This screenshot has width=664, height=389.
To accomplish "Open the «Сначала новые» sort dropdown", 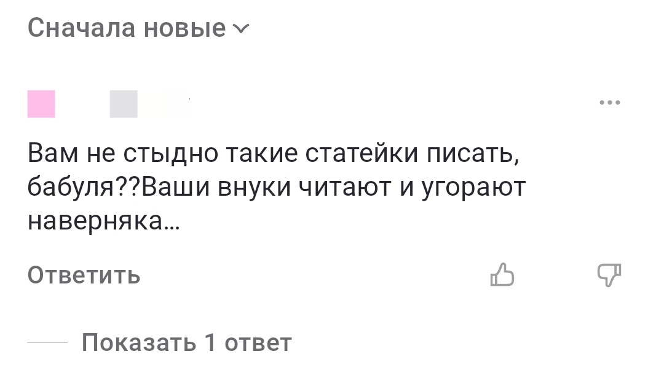I will (x=135, y=27).
